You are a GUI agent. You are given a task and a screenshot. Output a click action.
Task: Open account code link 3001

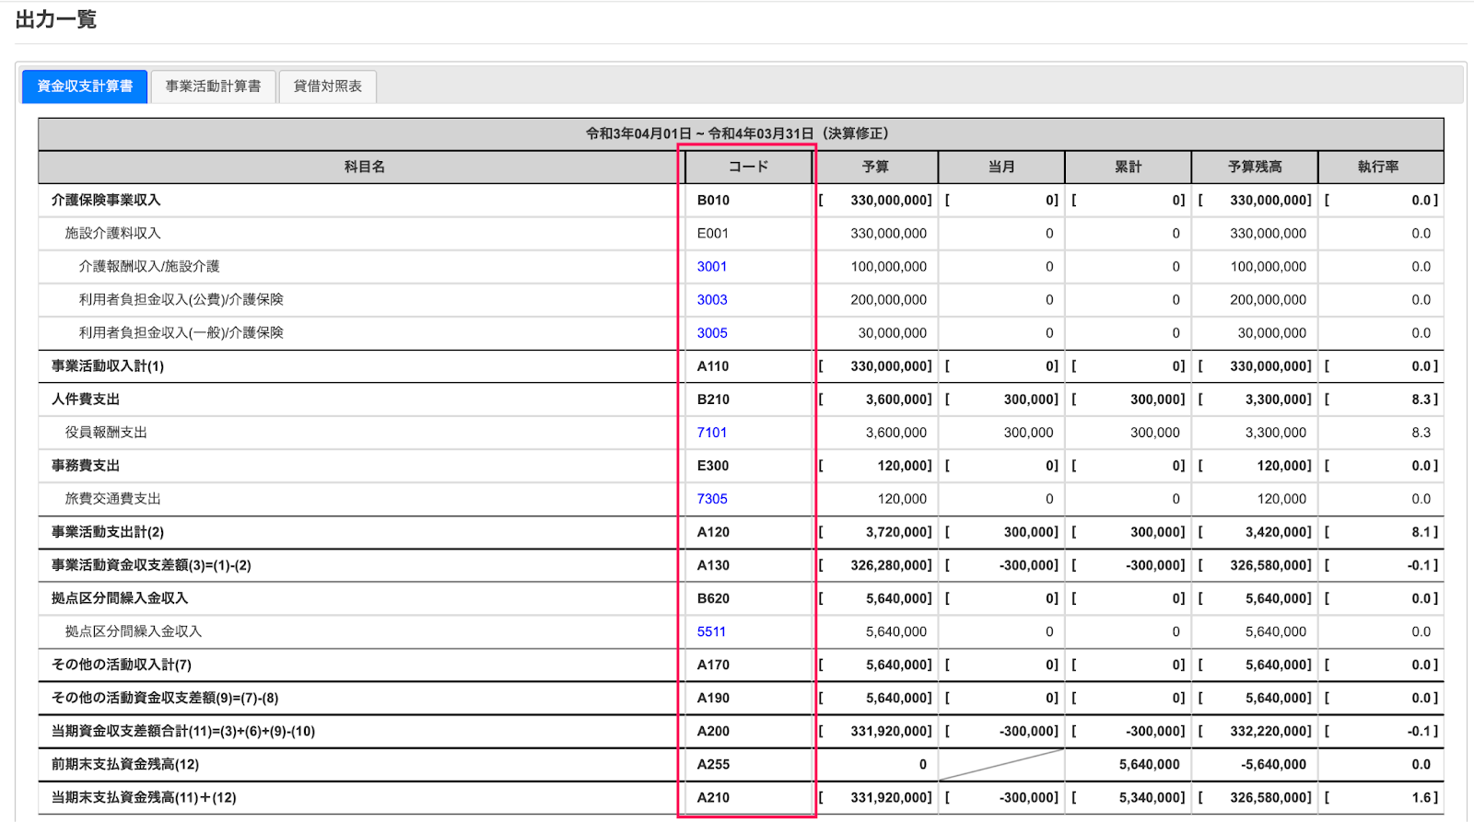712,267
